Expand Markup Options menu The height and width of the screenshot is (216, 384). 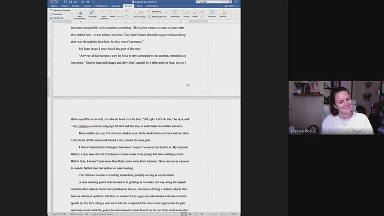[x=158, y=17]
